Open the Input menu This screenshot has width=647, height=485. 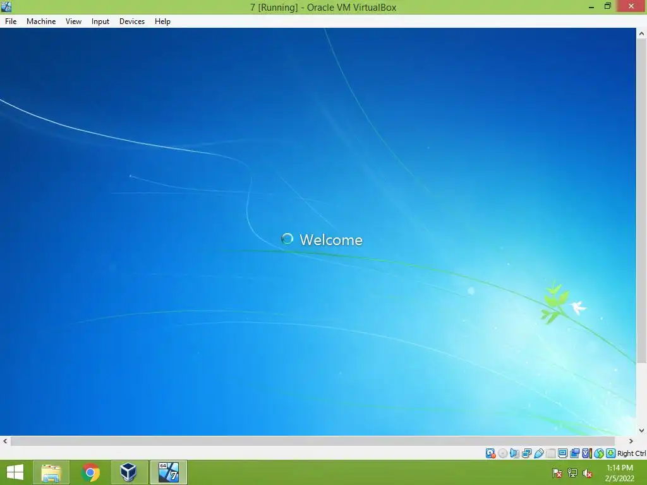click(x=100, y=21)
